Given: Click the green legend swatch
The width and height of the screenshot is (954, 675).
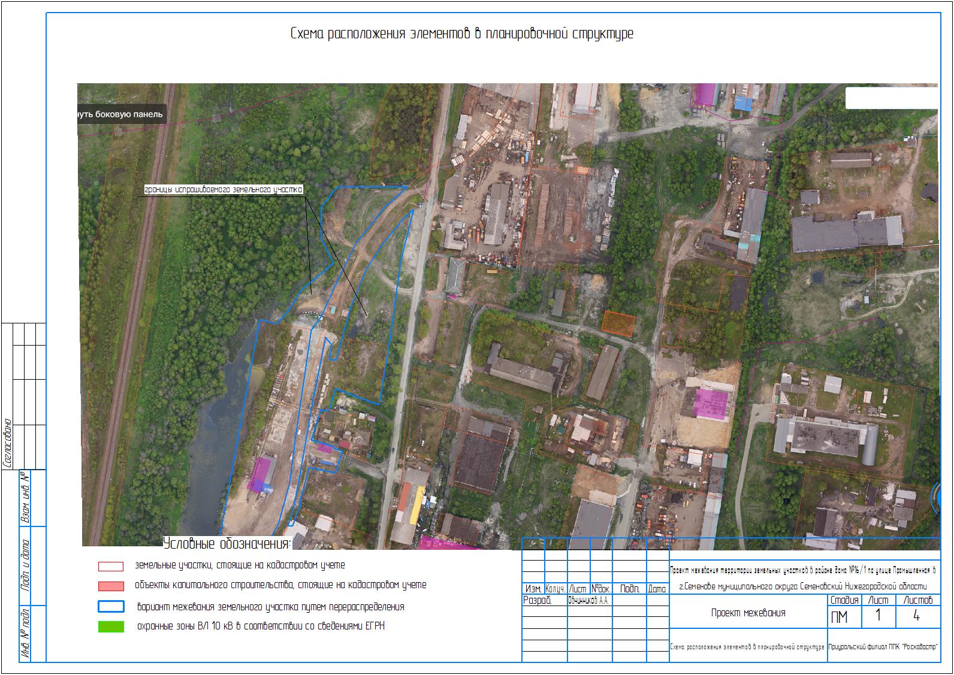Looking at the screenshot, I should point(111,627).
